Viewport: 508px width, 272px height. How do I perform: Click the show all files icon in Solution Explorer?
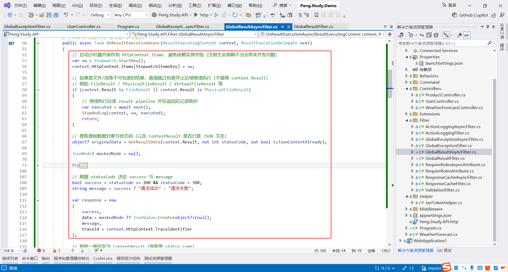coord(436,35)
